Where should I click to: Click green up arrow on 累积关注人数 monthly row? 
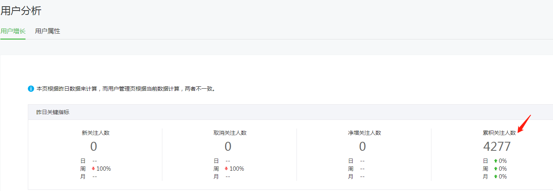496,177
